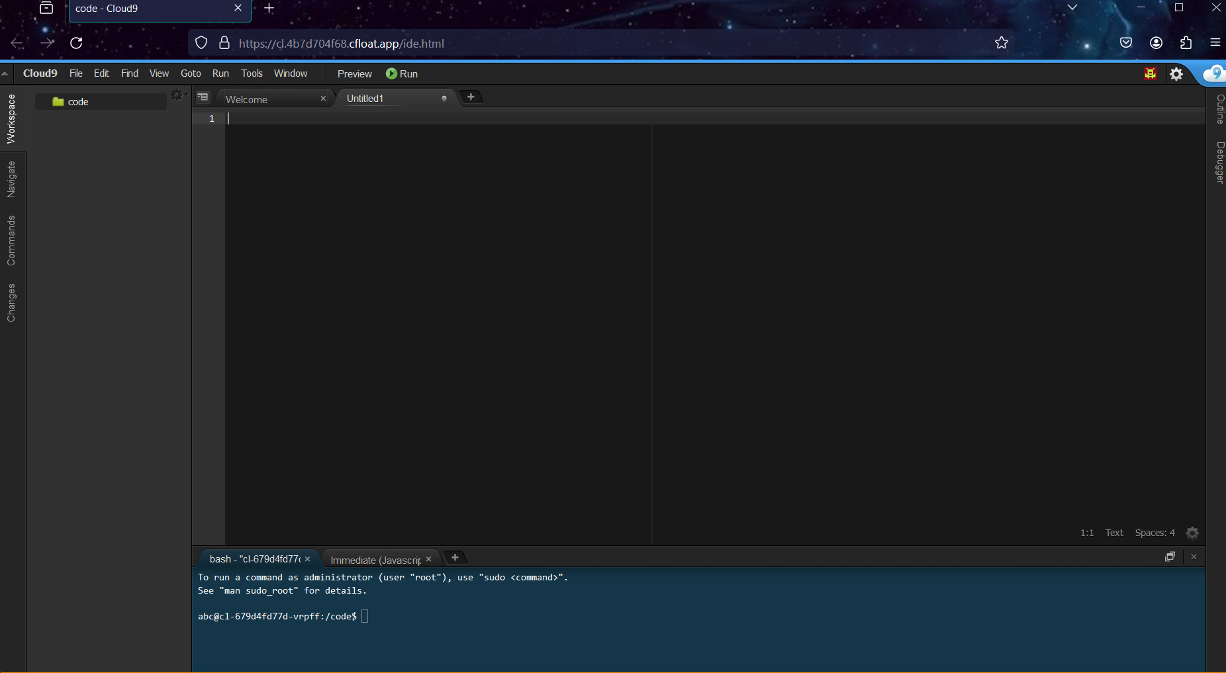Bookmark this page with the star icon
Screen dimensions: 1226x673
(1001, 43)
